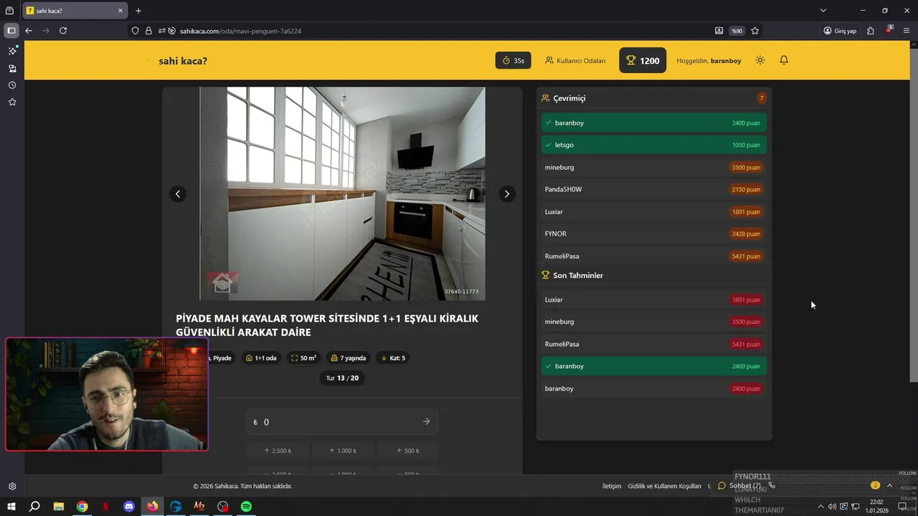918x516 pixels.
Task: Expand the chat bar chevron
Action: 890,485
